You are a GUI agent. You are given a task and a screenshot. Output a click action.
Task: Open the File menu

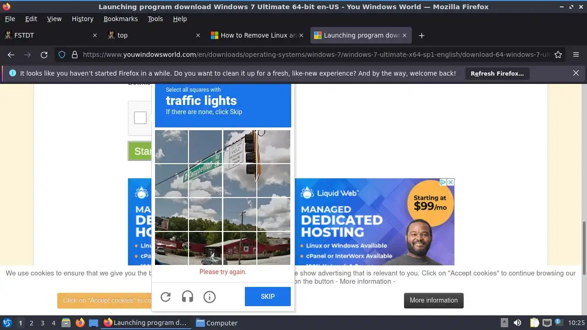click(x=10, y=19)
